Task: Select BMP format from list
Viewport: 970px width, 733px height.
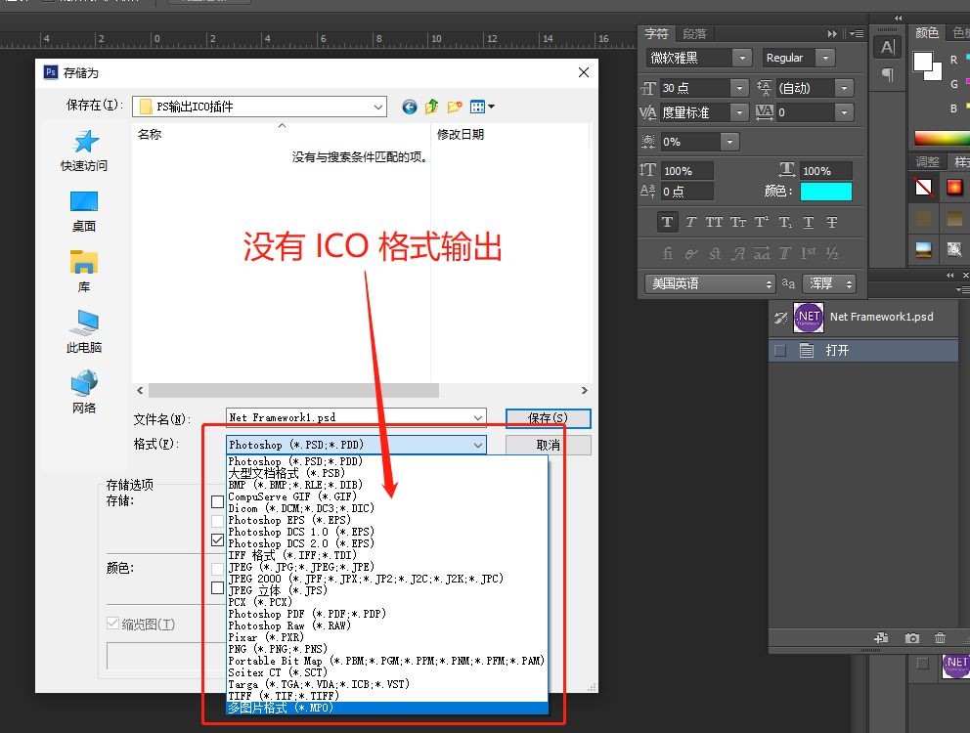Action: pyautogui.click(x=387, y=485)
